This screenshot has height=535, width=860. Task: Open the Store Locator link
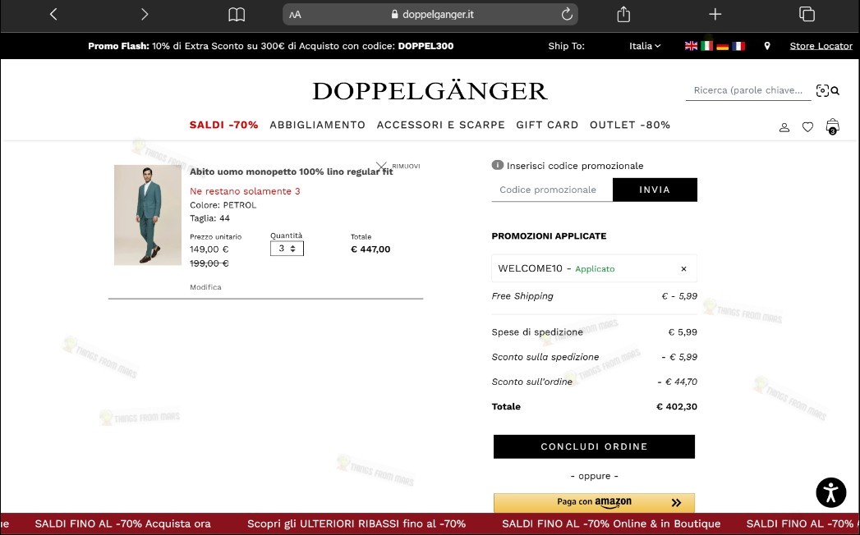[821, 46]
